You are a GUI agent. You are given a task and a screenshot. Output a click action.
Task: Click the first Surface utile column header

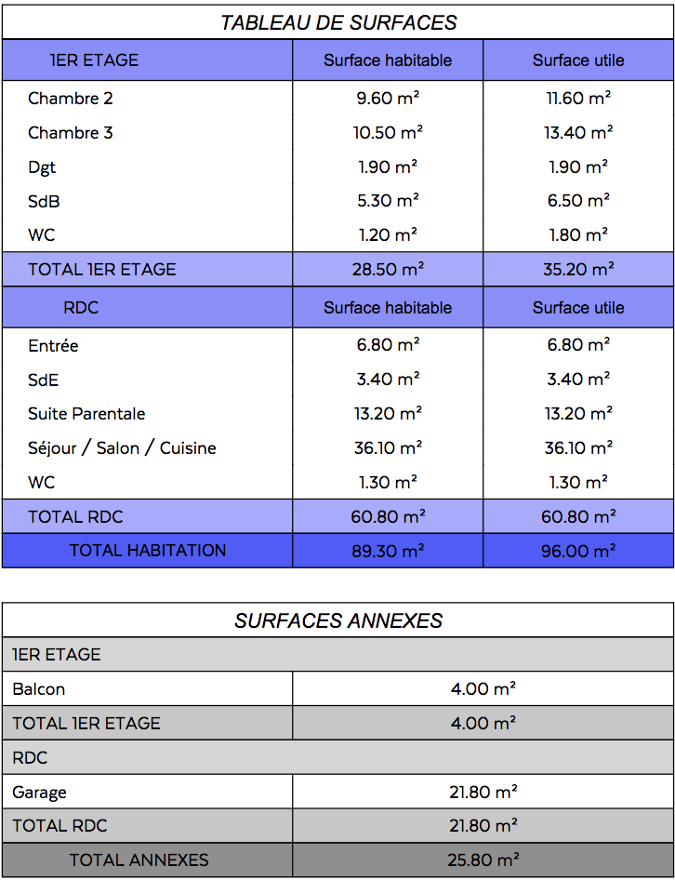pyautogui.click(x=578, y=60)
